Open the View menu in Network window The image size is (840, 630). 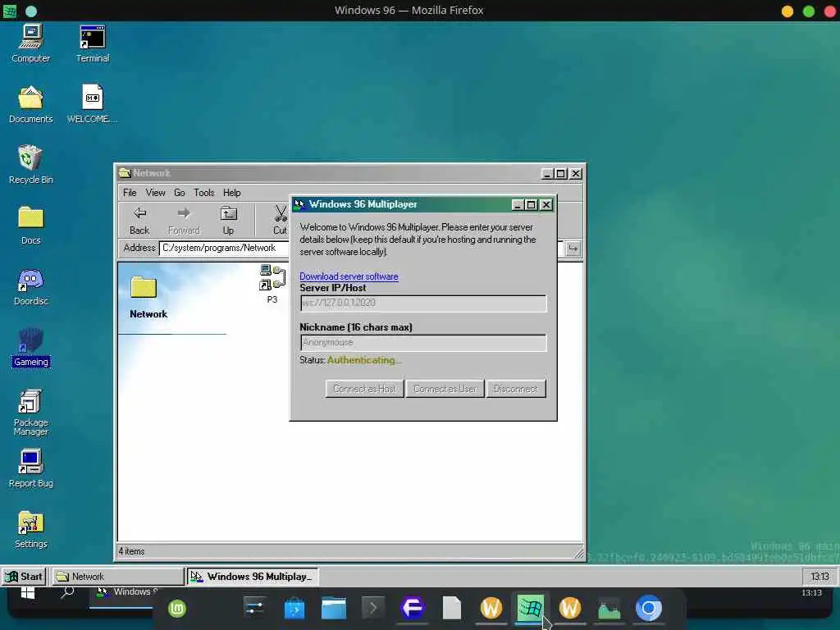point(155,193)
